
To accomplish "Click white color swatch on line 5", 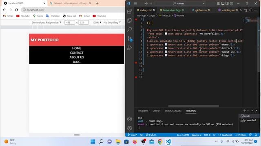I will pos(166,34).
